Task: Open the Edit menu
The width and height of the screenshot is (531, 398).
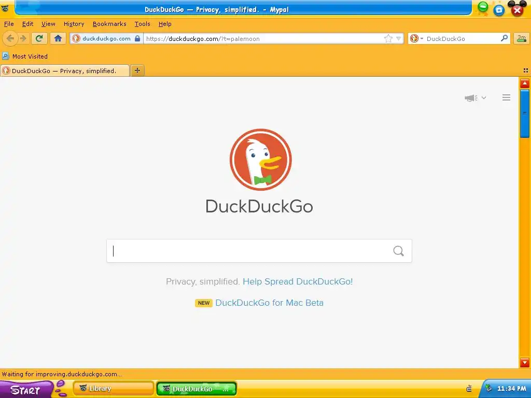Action: pyautogui.click(x=27, y=24)
